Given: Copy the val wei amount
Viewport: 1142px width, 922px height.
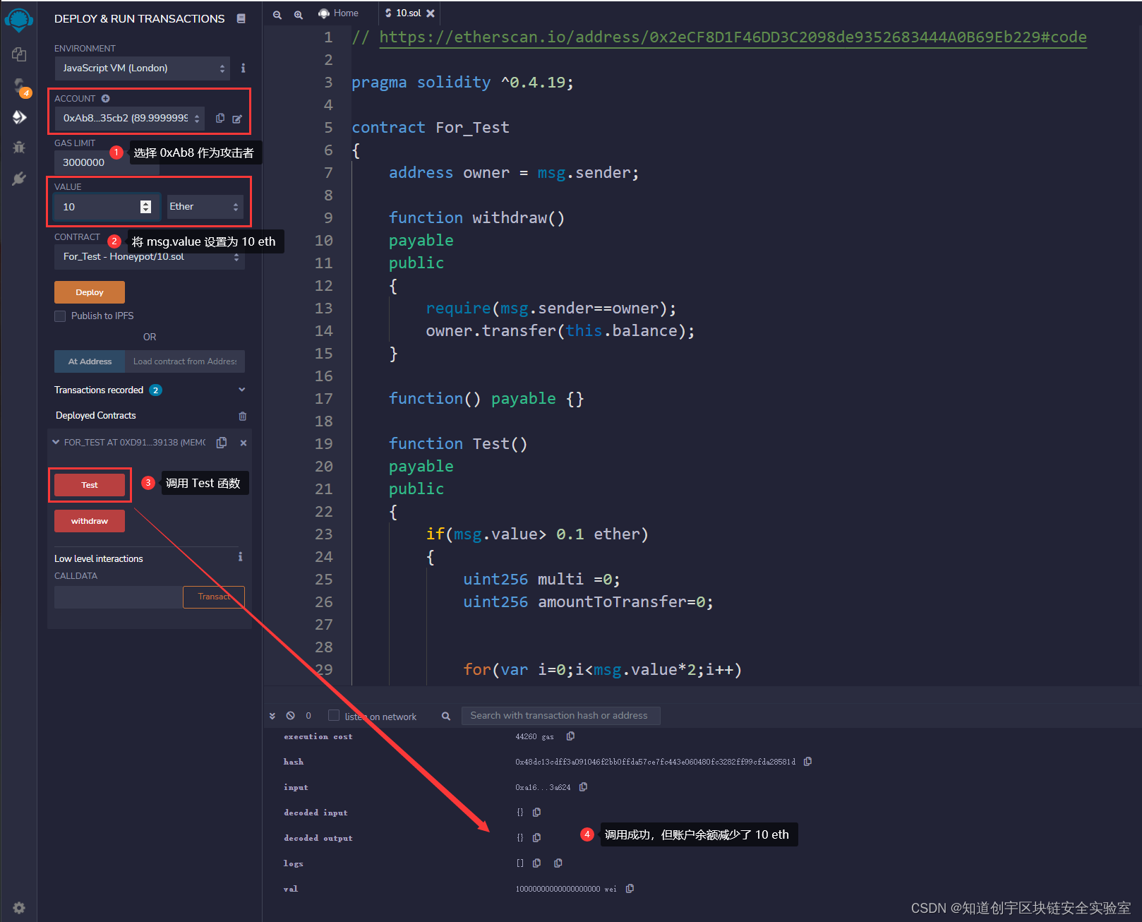Looking at the screenshot, I should (x=630, y=889).
